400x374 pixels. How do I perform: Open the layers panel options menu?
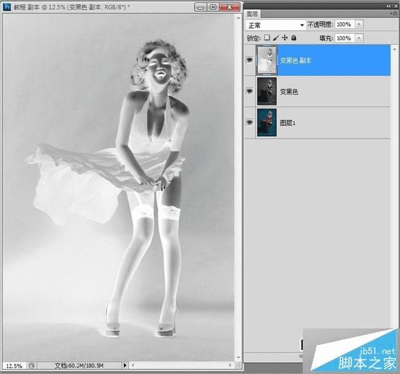393,14
